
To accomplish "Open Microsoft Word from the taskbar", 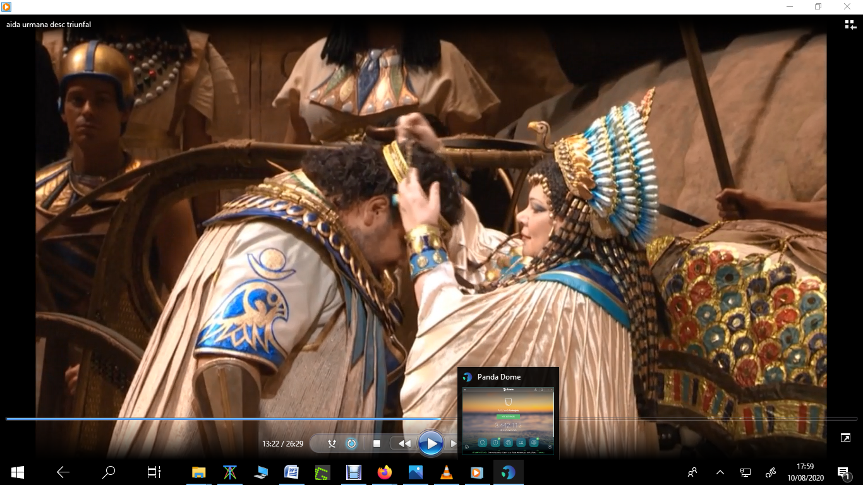I will point(291,472).
